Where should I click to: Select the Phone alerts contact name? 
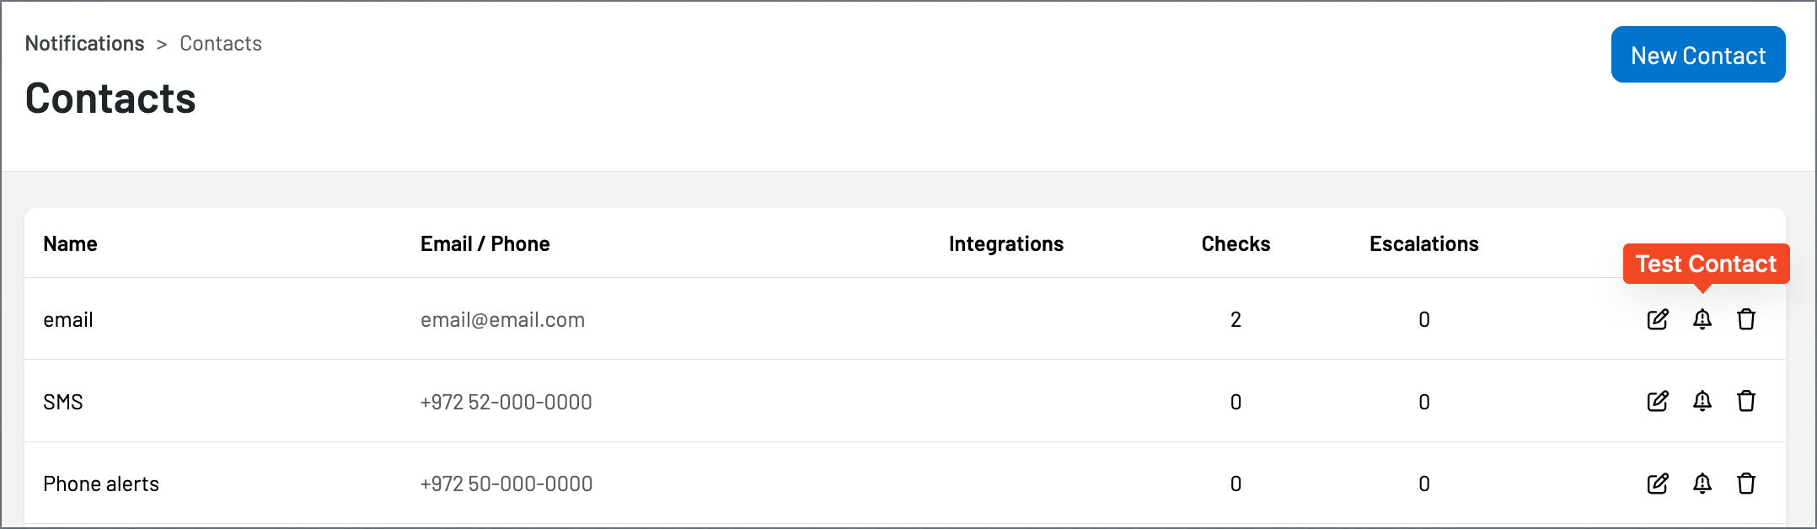[101, 484]
